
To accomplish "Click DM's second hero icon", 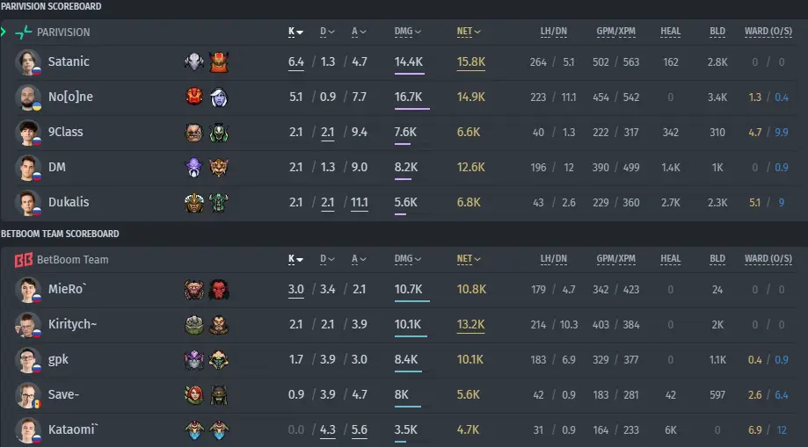I will click(x=219, y=168).
